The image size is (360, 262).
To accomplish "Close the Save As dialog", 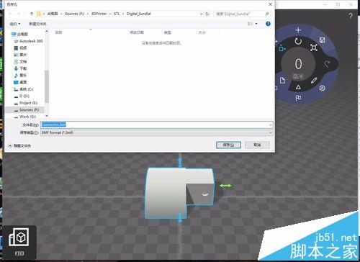I will click(x=270, y=4).
